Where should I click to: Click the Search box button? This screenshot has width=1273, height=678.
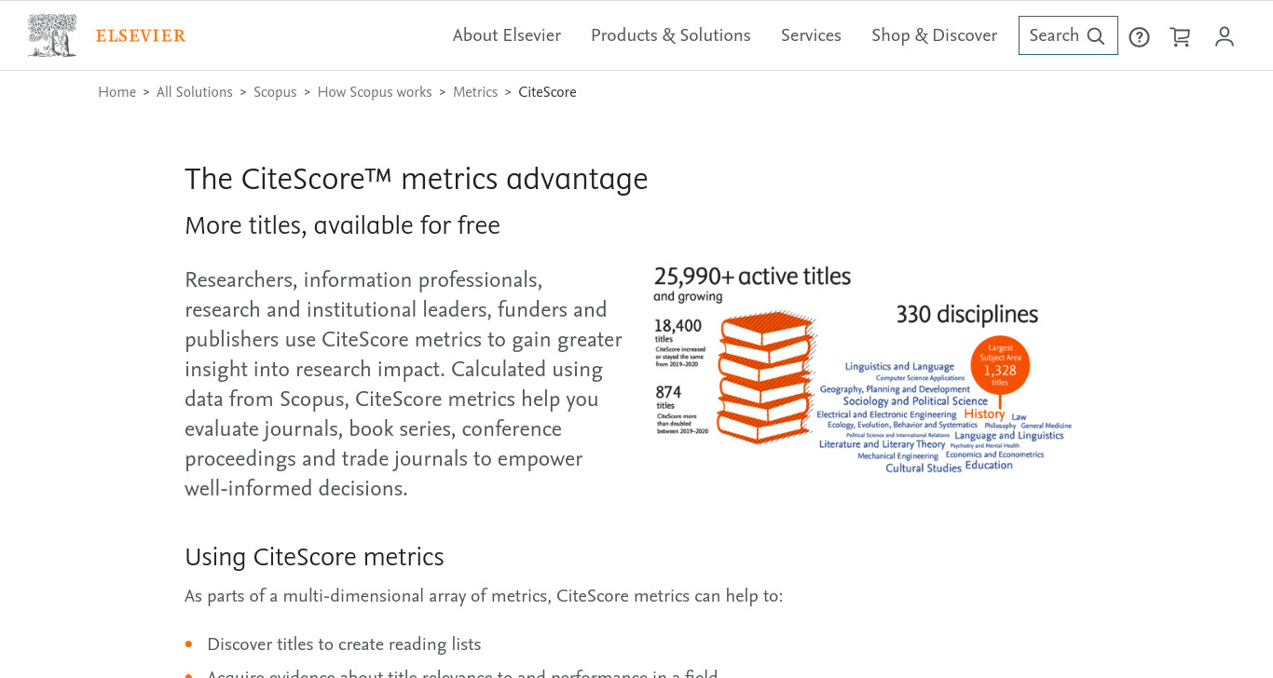click(1068, 35)
